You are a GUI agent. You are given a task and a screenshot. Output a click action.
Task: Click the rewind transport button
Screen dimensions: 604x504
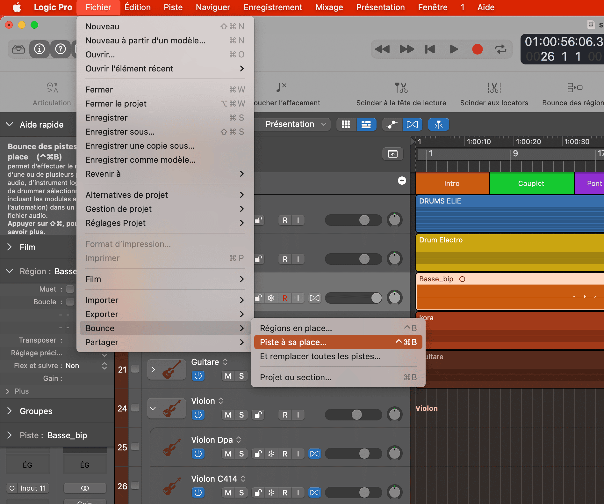pyautogui.click(x=382, y=49)
